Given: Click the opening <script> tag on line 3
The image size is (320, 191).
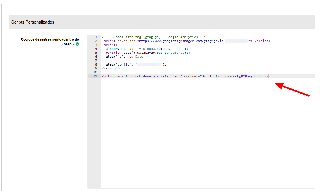Looking at the screenshot, I should (109, 45).
